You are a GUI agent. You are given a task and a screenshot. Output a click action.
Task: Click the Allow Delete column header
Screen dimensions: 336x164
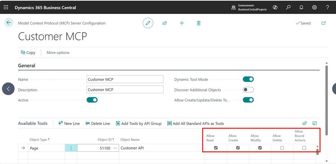(x=277, y=138)
